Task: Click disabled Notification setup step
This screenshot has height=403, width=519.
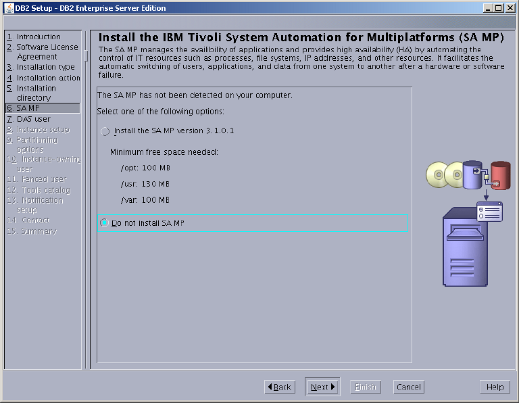Action: 34,205
